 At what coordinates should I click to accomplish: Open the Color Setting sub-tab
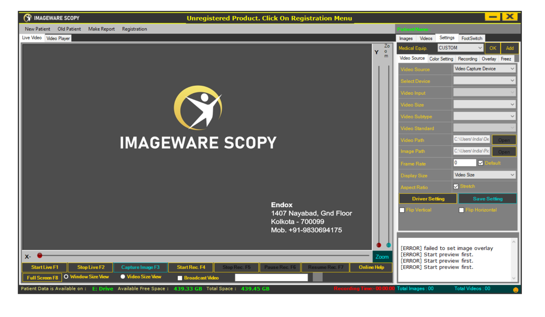(441, 59)
